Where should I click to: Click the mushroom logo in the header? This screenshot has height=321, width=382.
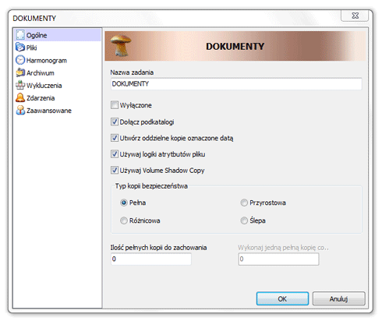121,46
